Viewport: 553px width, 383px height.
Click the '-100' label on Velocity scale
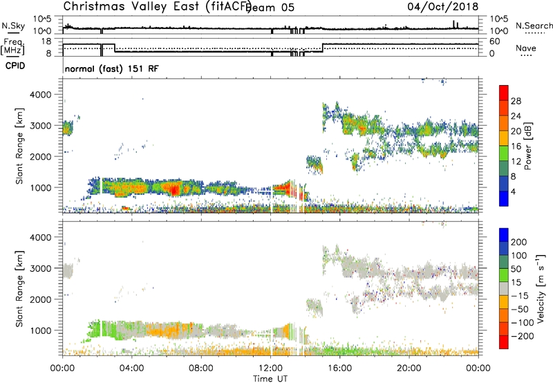(x=523, y=323)
